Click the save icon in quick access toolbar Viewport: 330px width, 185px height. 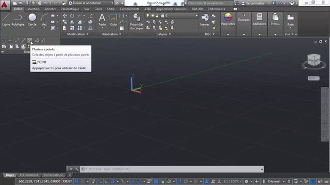click(27, 3)
